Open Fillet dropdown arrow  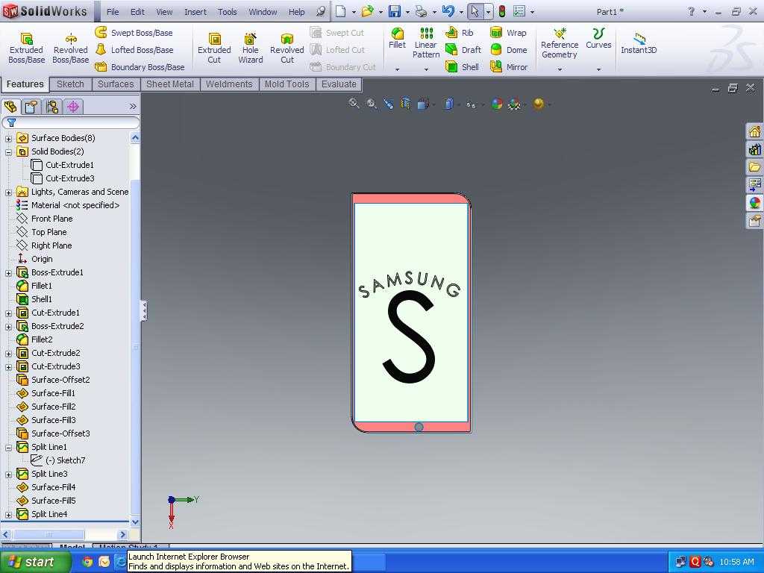pyautogui.click(x=397, y=69)
